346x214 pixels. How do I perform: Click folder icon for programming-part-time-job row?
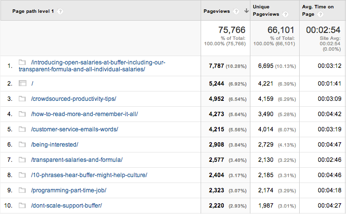point(22,190)
